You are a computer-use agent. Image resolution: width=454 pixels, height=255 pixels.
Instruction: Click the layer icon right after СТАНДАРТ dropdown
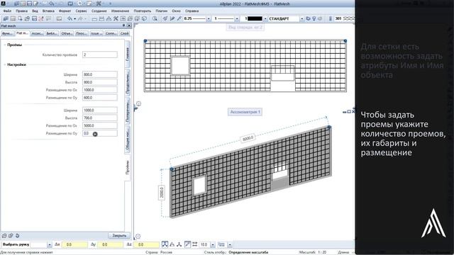pyautogui.click(x=308, y=18)
